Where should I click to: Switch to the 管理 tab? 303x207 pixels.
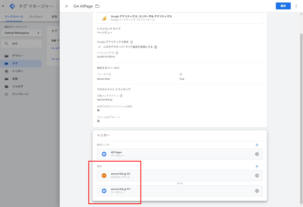[x=54, y=17]
